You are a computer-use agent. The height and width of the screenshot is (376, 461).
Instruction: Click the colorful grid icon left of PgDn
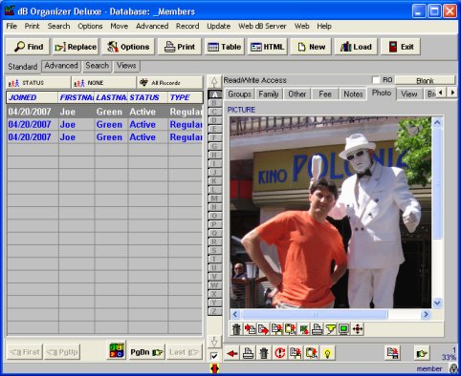click(117, 350)
